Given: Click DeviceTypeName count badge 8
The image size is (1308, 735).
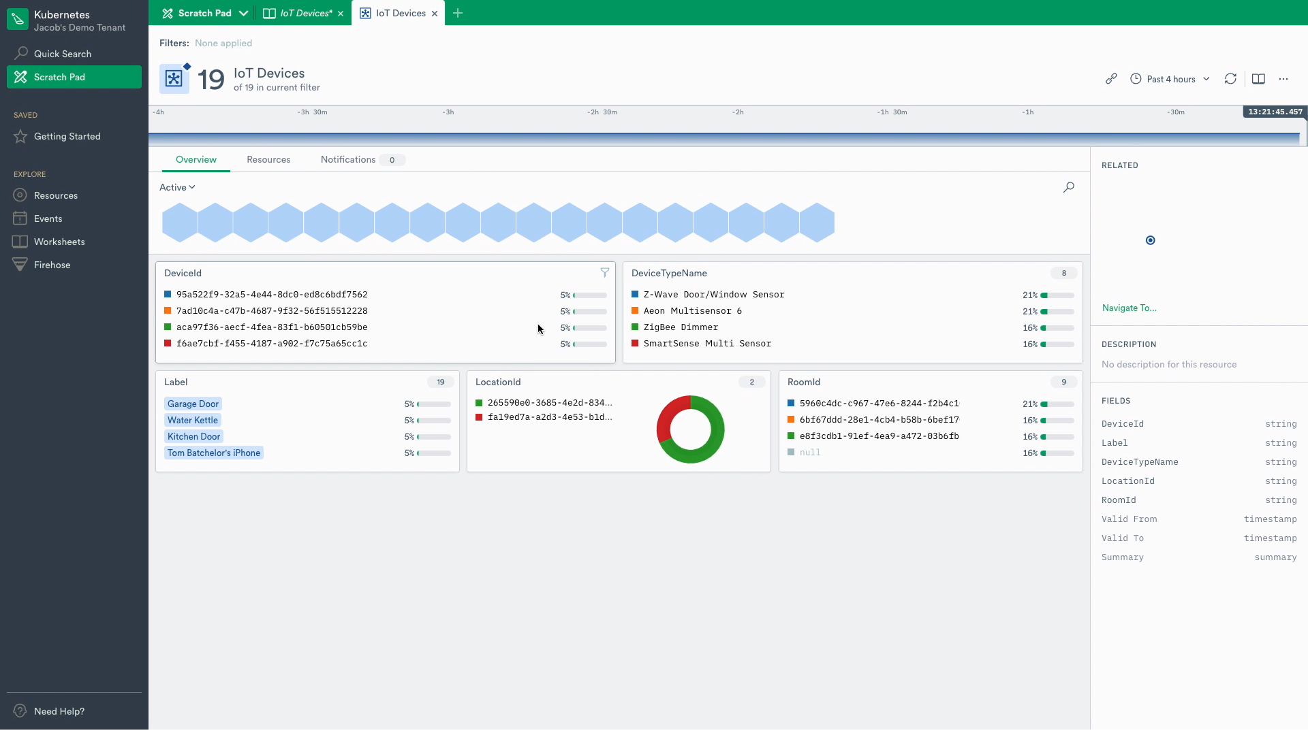Looking at the screenshot, I should pos(1063,273).
